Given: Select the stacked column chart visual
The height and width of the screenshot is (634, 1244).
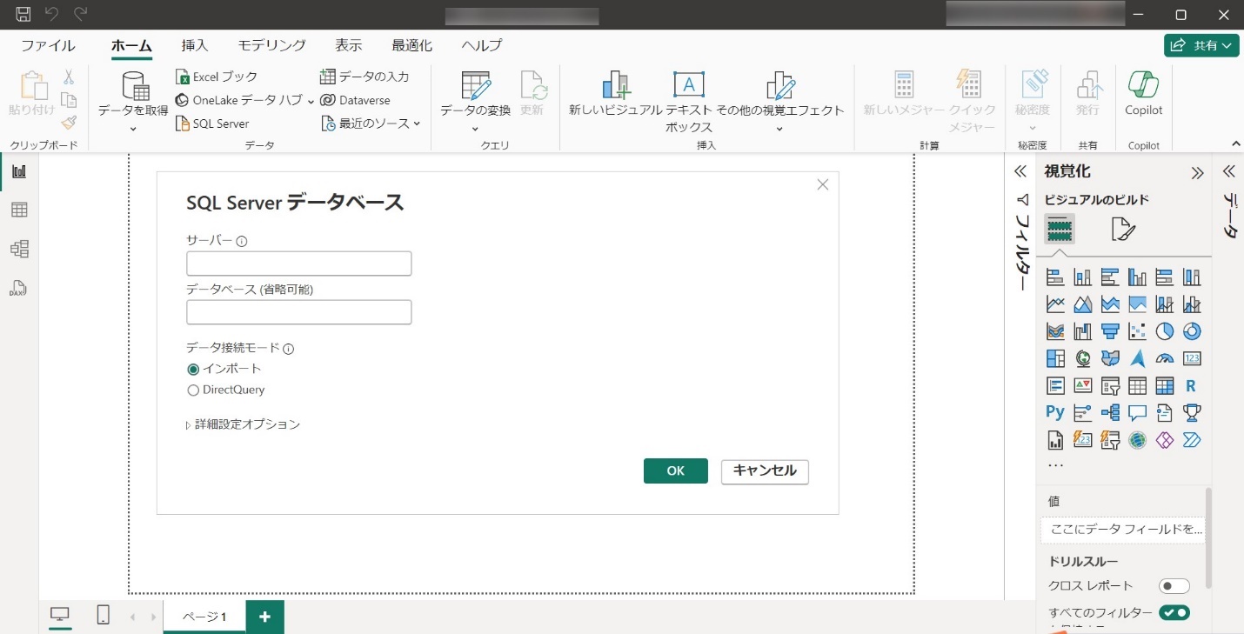Looking at the screenshot, I should (1082, 277).
